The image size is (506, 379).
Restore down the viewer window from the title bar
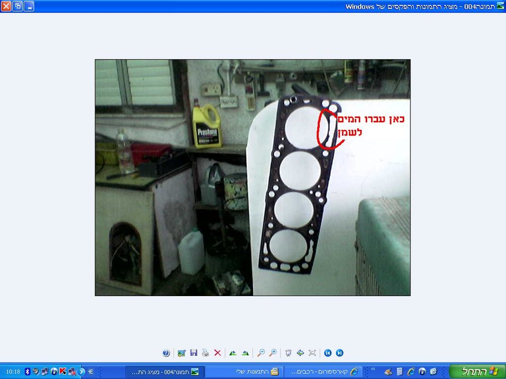pyautogui.click(x=17, y=6)
